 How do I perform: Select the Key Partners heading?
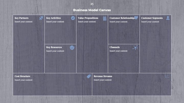coord(21,18)
